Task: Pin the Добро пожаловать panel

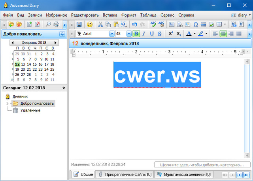Action: [62, 34]
